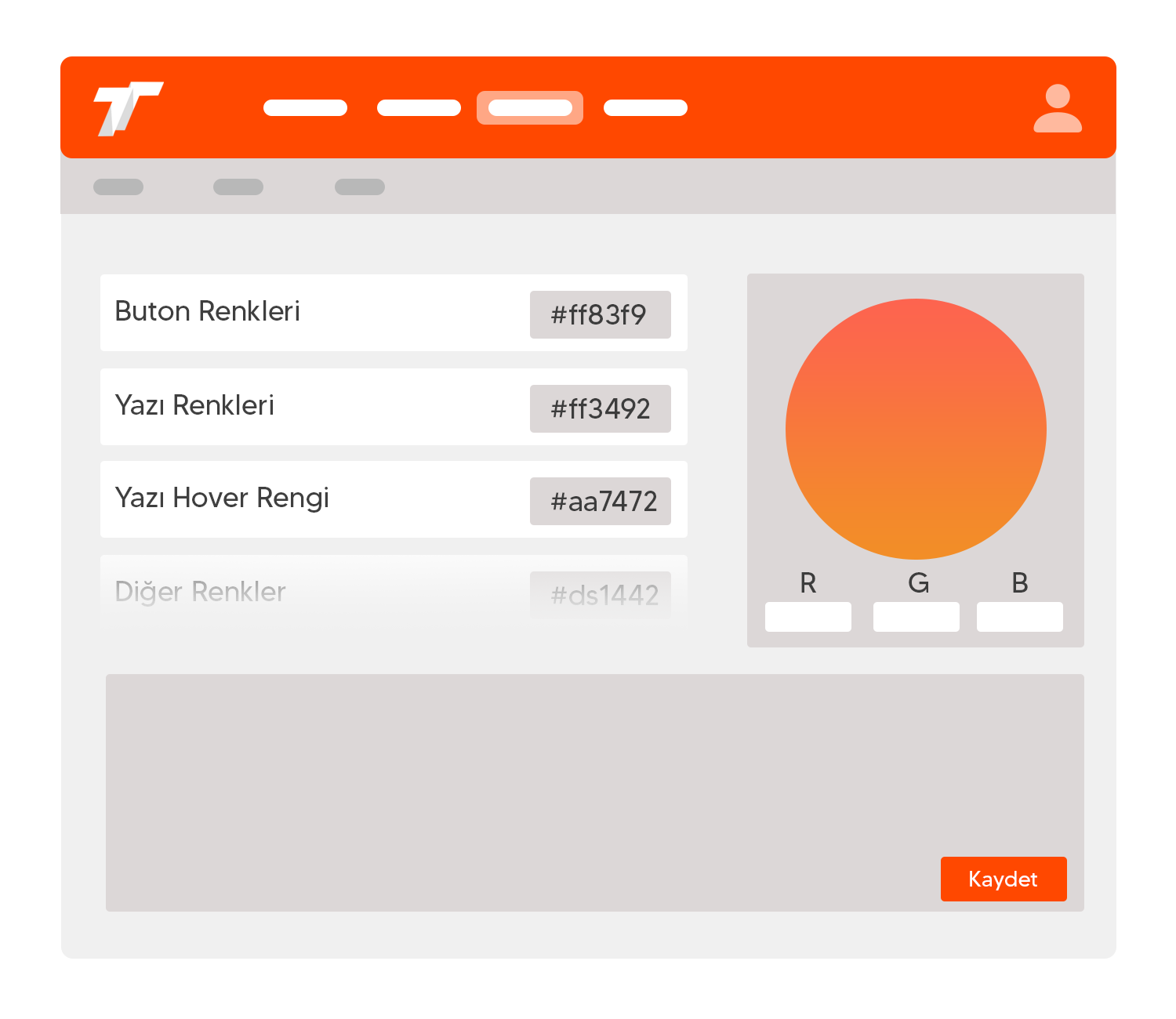Click the #ff3492 hex value for Yazı Renkleri
This screenshot has height=1019, width=1176.
tap(600, 409)
